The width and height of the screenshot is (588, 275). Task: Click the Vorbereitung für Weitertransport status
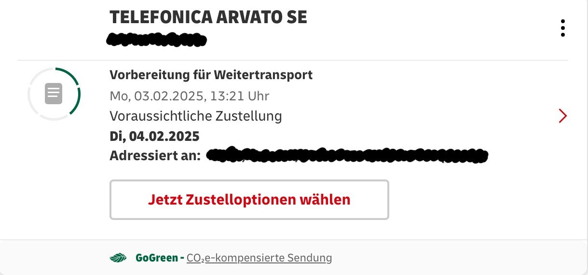click(211, 75)
